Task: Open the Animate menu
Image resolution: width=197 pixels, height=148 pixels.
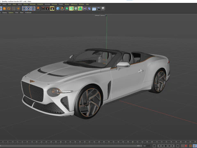Action: pos(47,4)
